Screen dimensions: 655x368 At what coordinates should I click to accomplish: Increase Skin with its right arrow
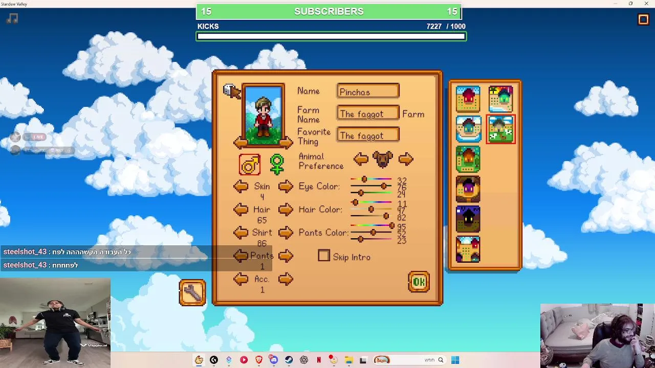(286, 187)
